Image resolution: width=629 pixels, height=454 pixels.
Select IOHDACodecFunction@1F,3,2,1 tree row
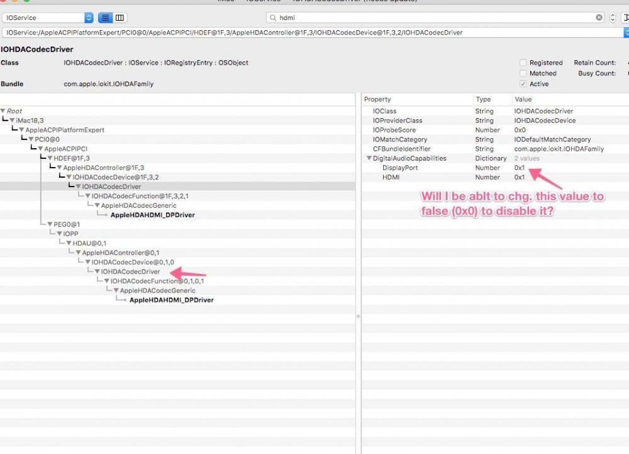140,196
